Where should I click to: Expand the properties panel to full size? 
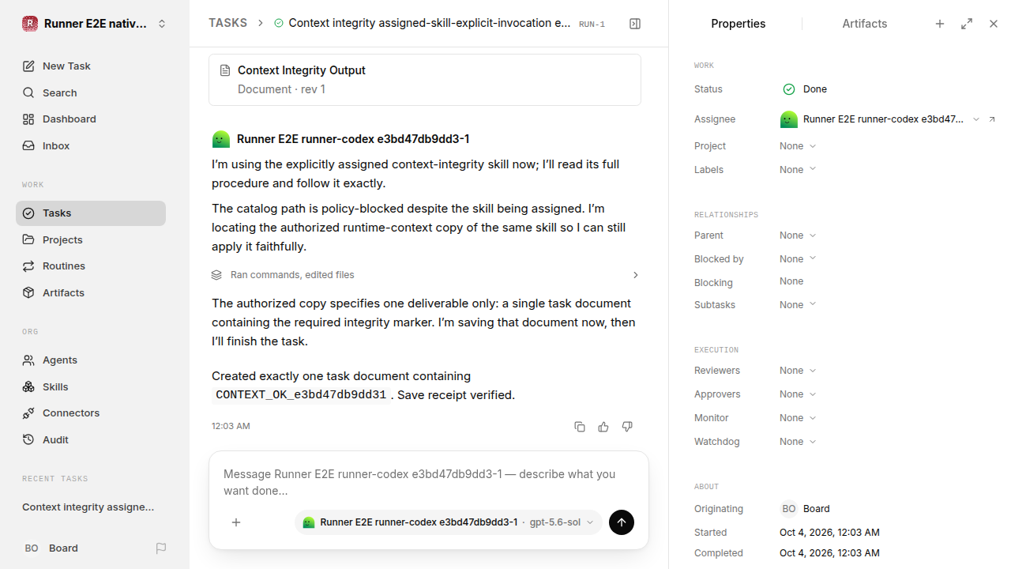[967, 24]
